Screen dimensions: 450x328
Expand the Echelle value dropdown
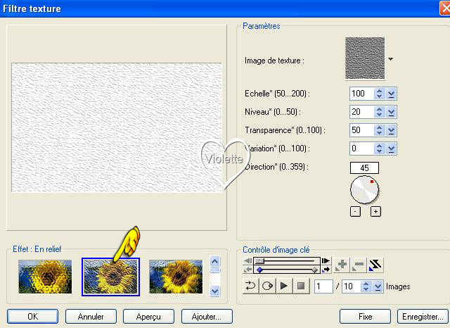392,94
